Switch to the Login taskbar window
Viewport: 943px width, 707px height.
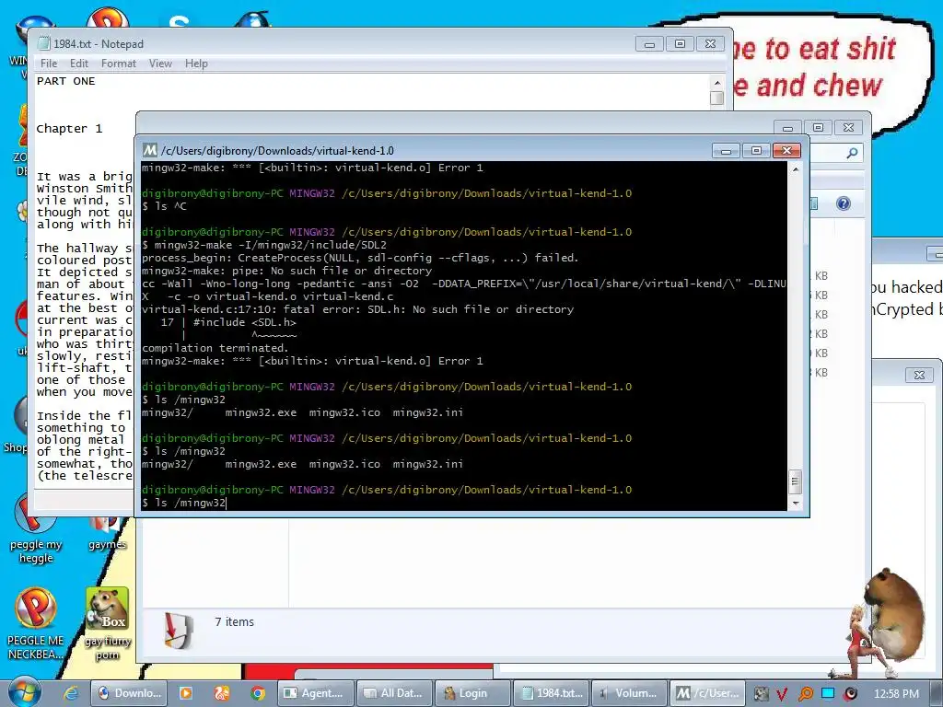472,693
